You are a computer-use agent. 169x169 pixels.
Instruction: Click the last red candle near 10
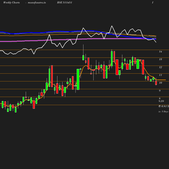click(x=156, y=83)
